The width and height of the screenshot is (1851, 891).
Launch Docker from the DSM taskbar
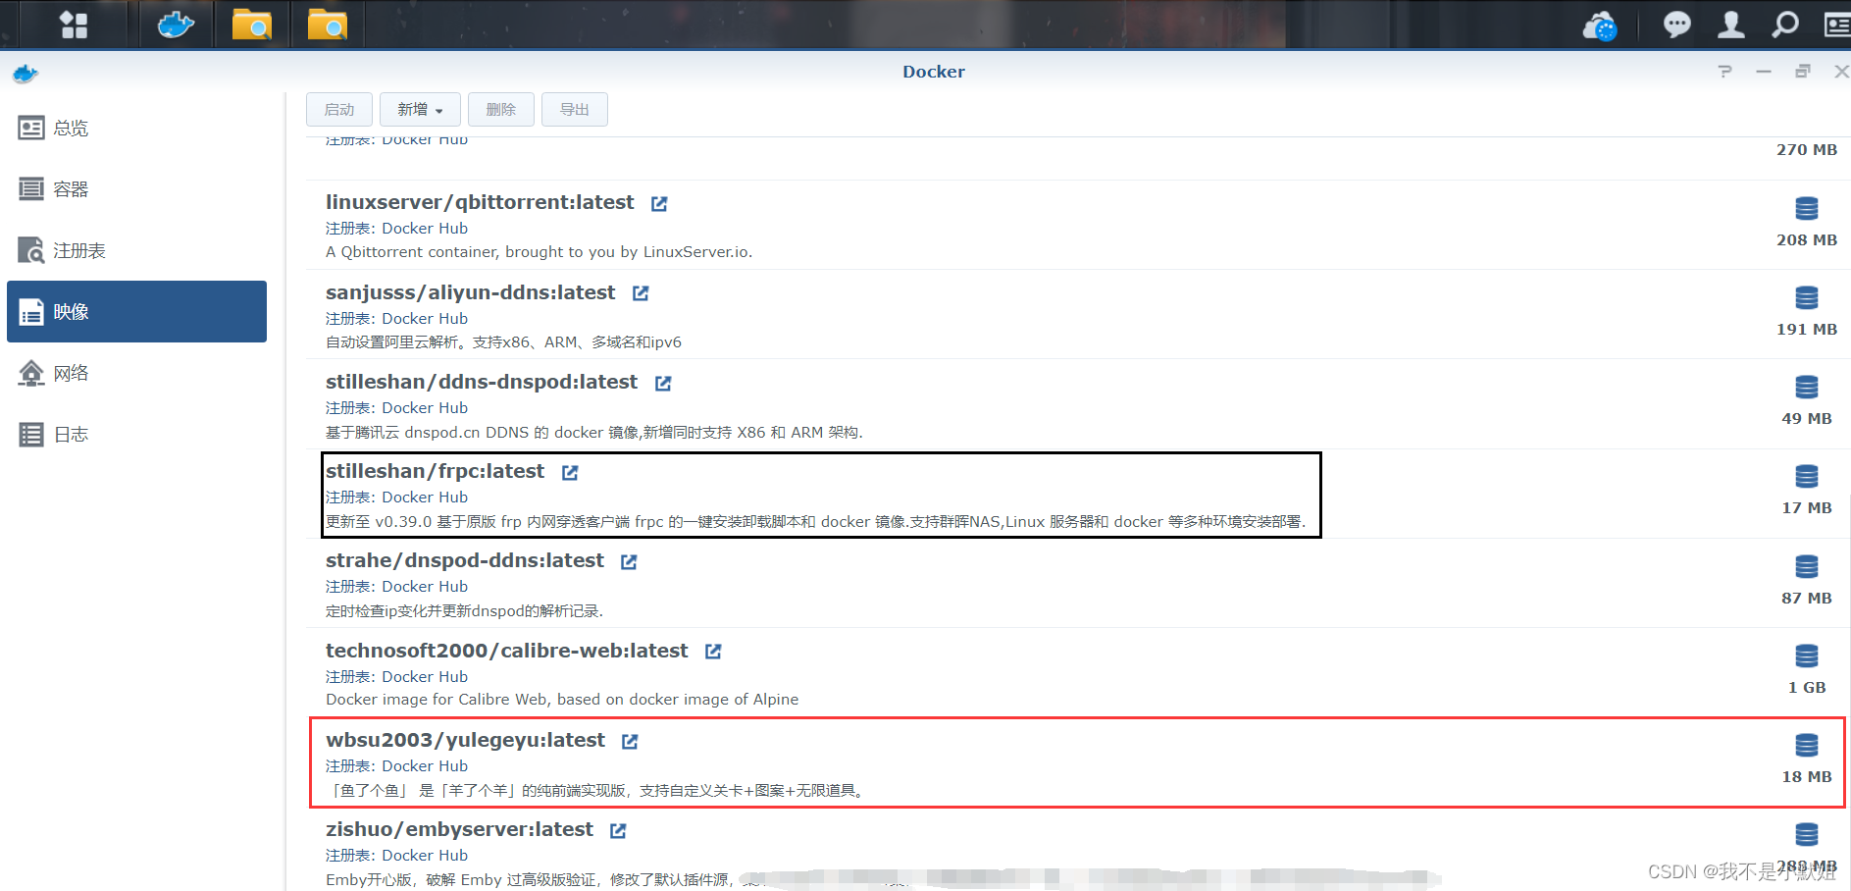click(175, 25)
